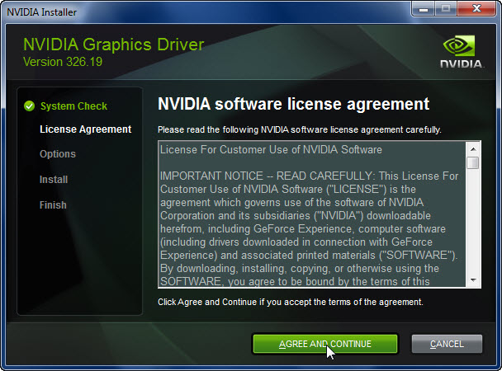
Task: Minimize the NVIDIA Installer window
Action: pos(424,9)
